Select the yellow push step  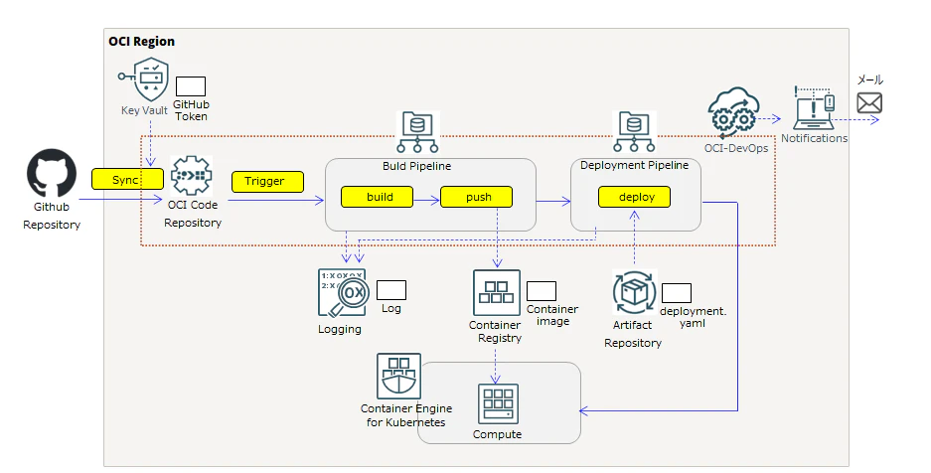coord(476,197)
